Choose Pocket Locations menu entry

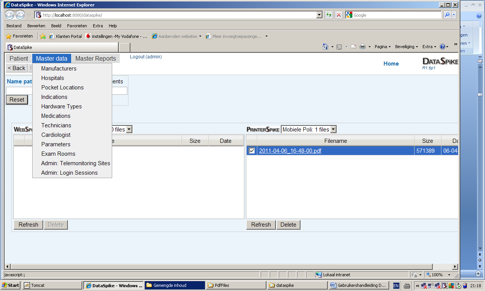[x=63, y=88]
